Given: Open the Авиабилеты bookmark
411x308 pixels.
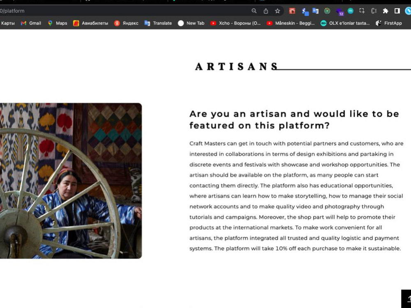Looking at the screenshot, I should pyautogui.click(x=90, y=23).
